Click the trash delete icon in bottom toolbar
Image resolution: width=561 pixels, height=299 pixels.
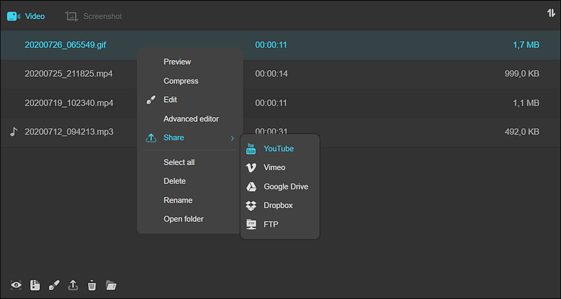(x=92, y=285)
